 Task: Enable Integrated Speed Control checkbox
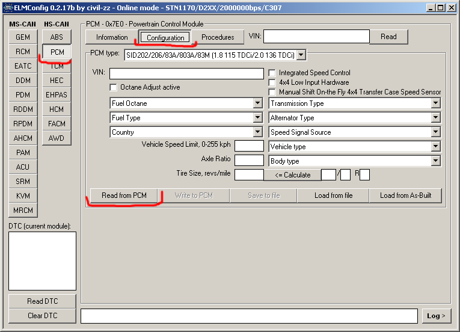click(272, 73)
